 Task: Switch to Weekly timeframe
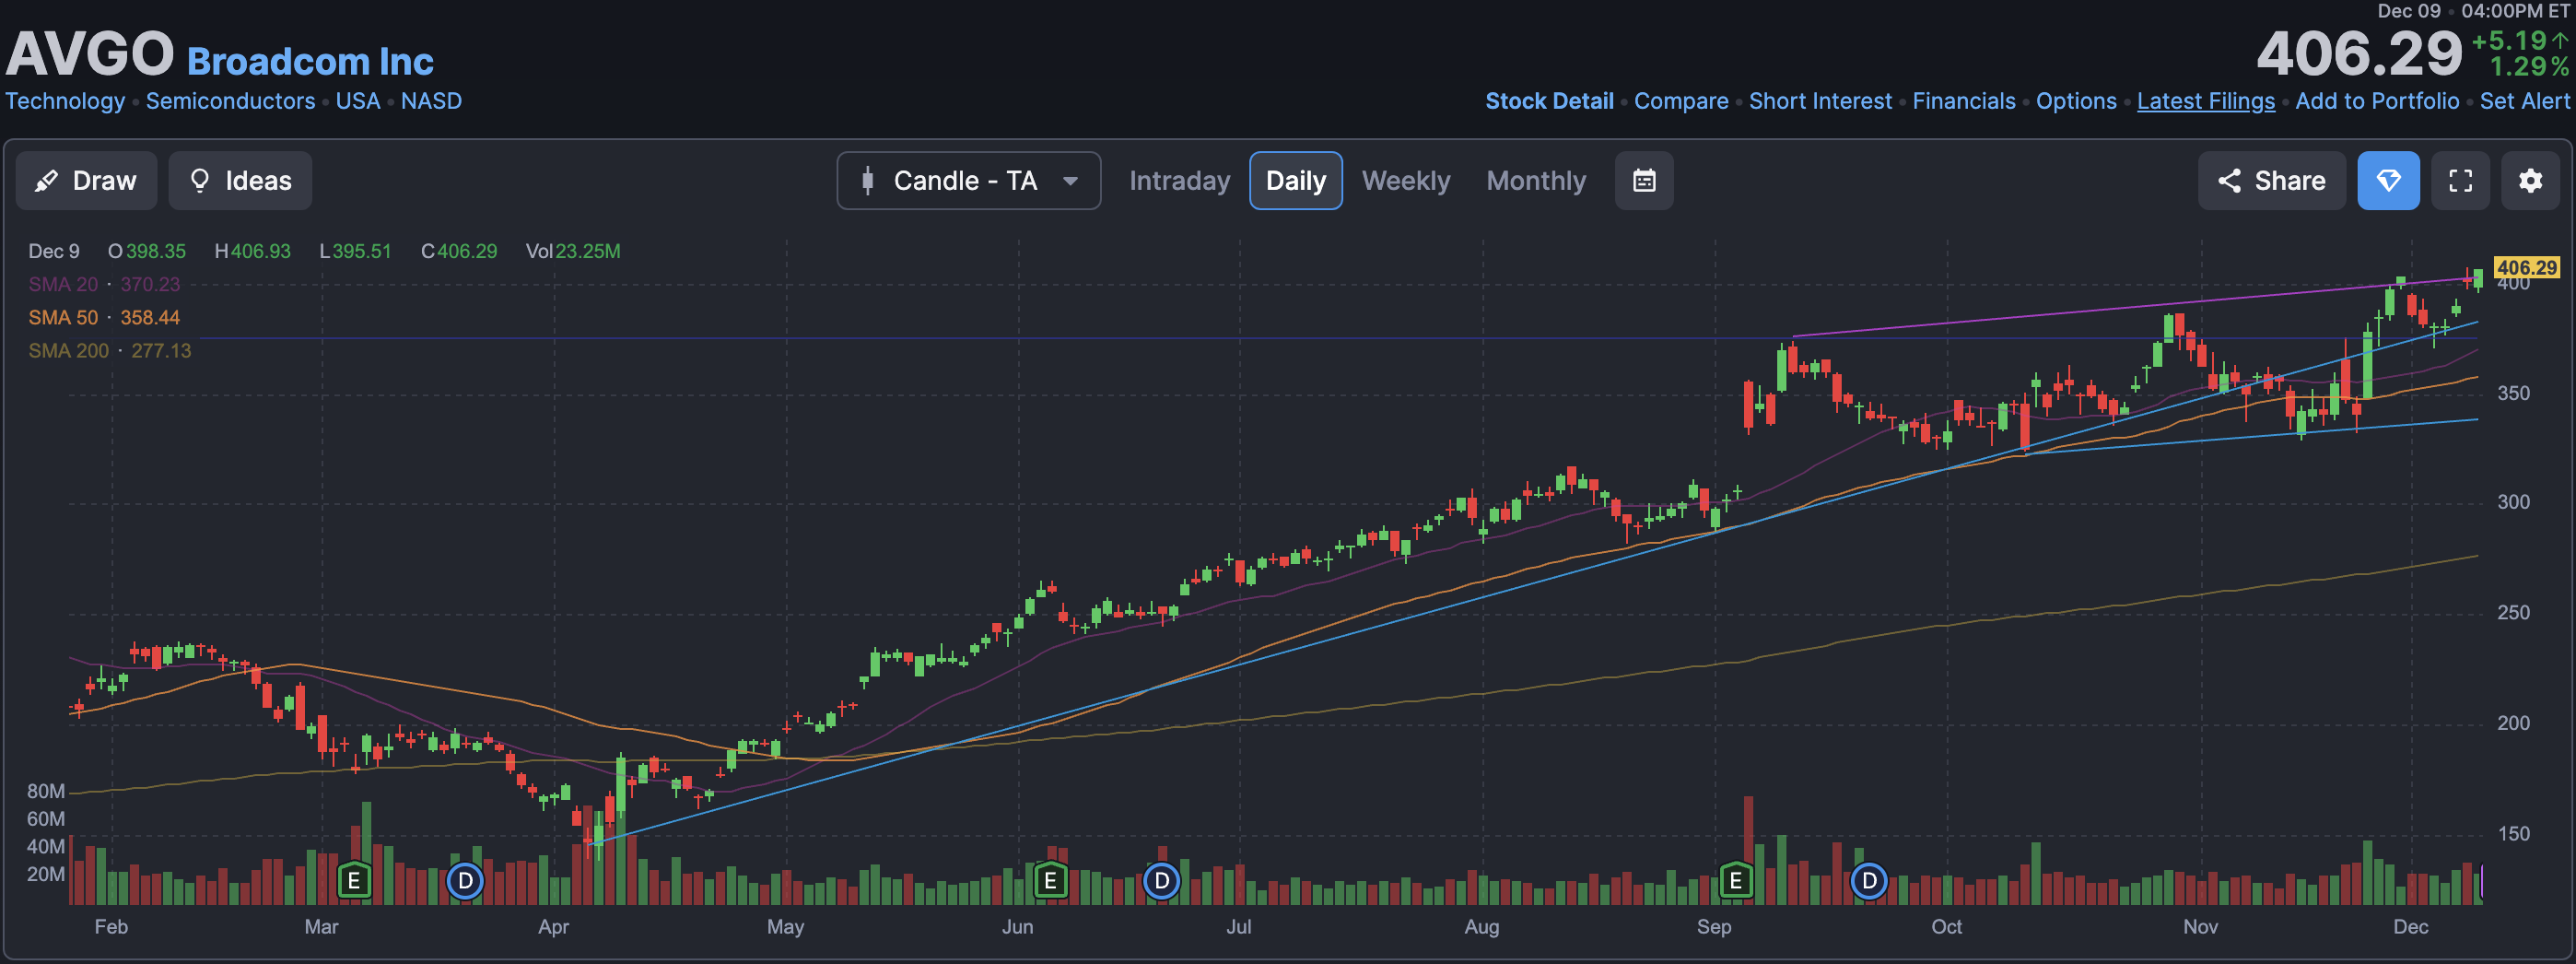click(1405, 181)
